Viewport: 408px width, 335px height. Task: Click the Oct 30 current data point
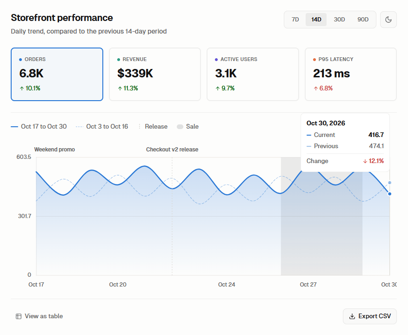pyautogui.click(x=389, y=194)
